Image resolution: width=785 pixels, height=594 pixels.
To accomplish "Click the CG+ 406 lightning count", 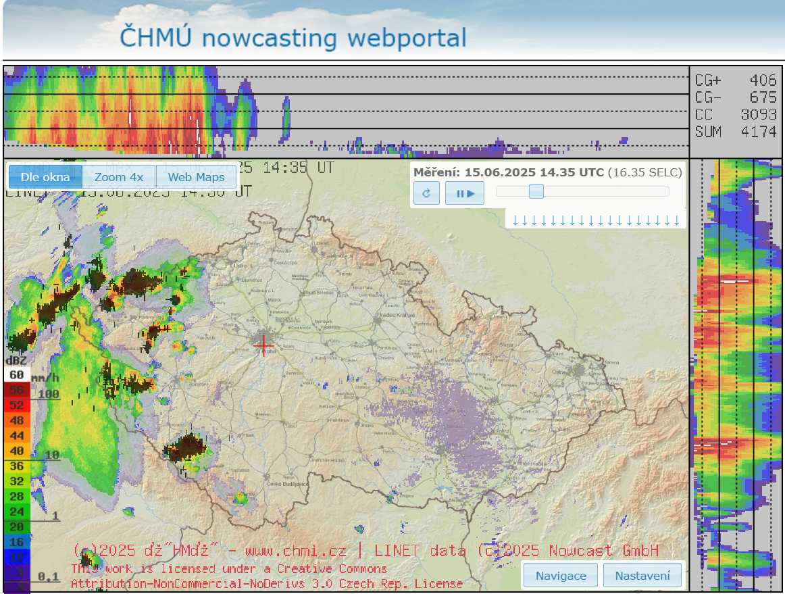I will (x=736, y=81).
